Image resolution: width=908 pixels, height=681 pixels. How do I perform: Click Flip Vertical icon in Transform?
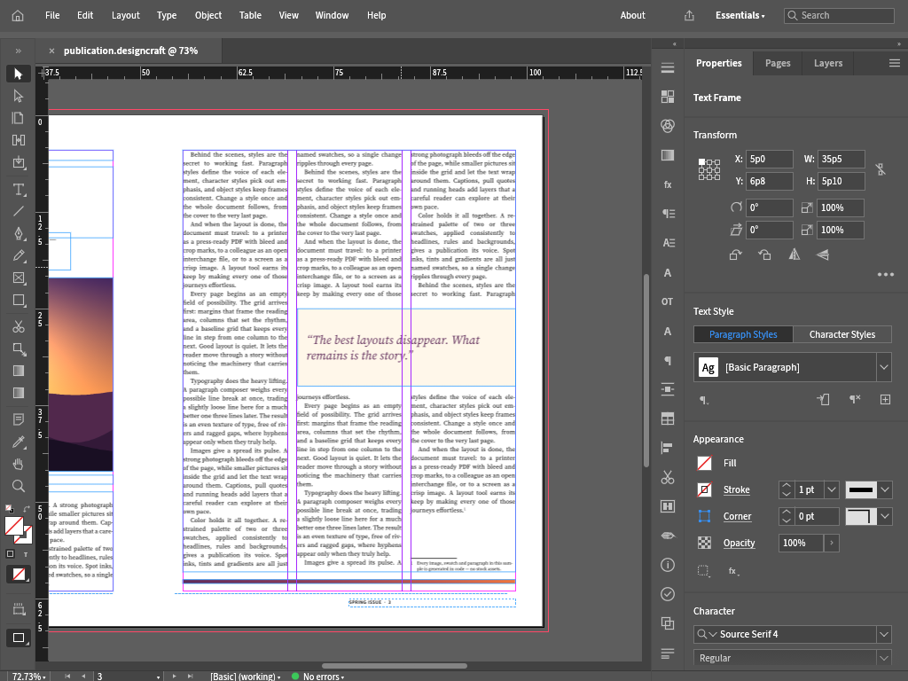tap(822, 254)
